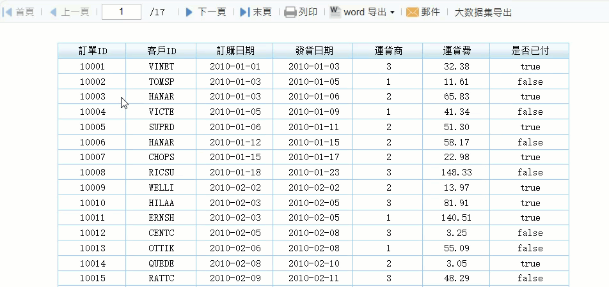Select customer cell QUEDE

point(161,264)
